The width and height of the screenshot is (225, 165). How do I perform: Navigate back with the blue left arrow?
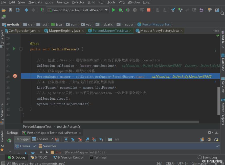tap(26, 10)
